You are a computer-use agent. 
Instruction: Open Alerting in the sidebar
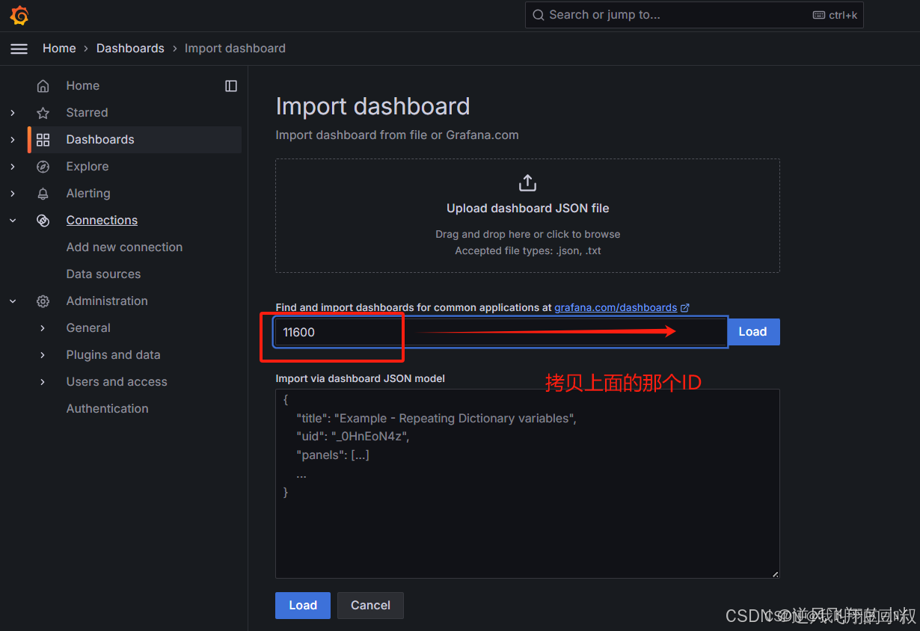coord(88,194)
